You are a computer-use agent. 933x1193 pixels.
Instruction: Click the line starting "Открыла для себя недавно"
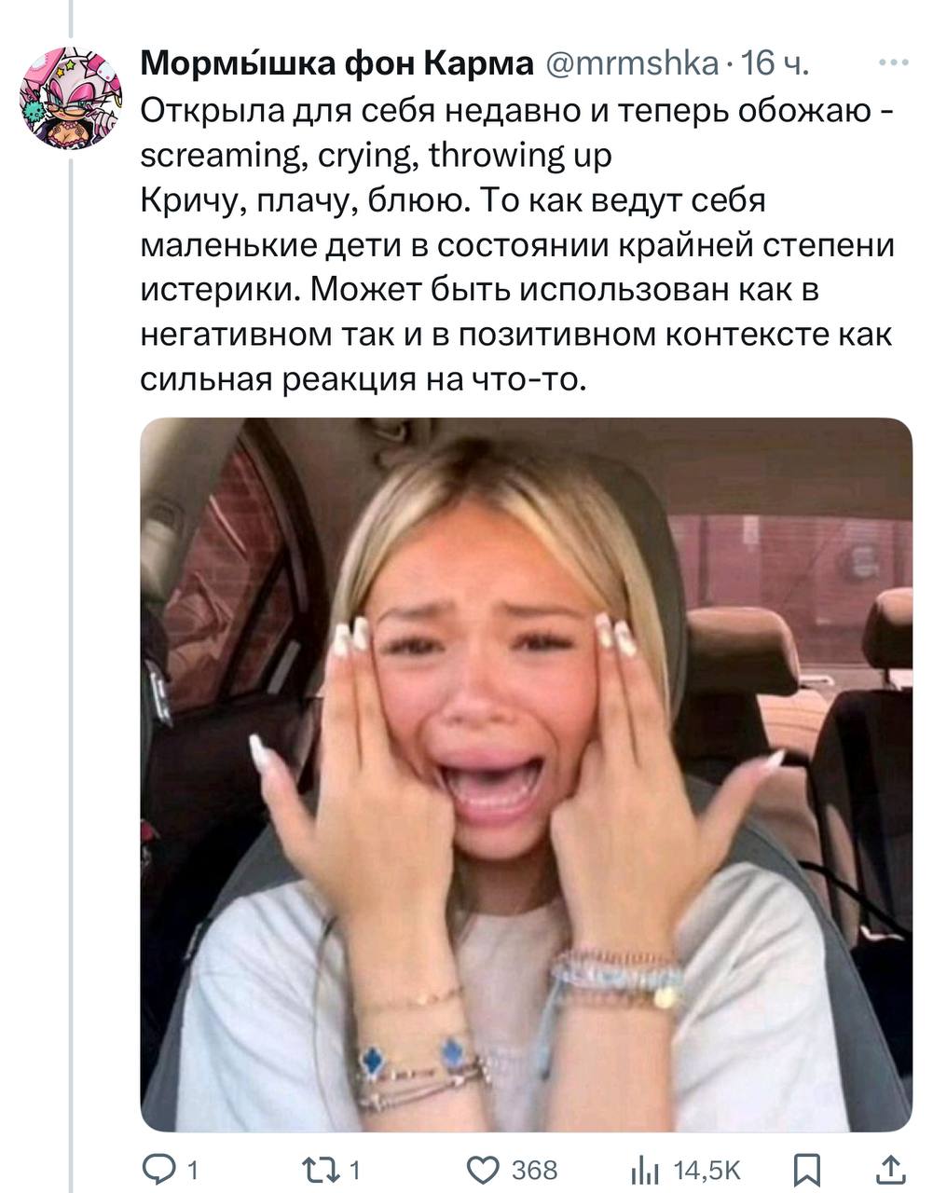(x=517, y=110)
